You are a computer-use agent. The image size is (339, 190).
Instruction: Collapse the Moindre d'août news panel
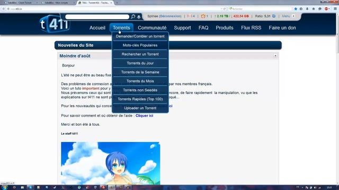tap(275, 56)
